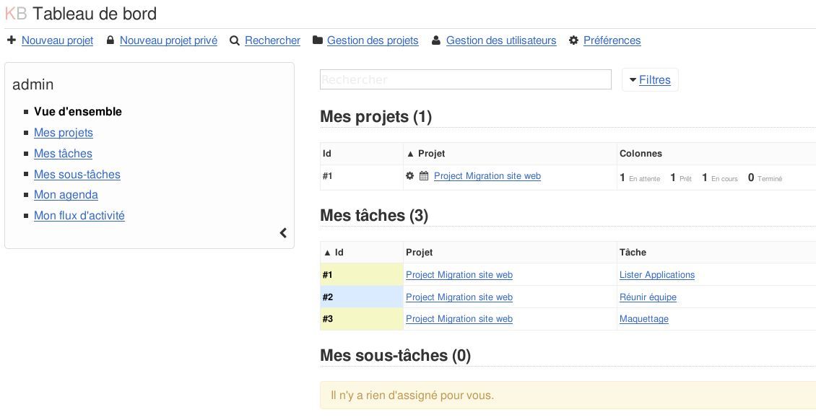
Task: Collapse the sidebar with the chevron arrow
Action: (283, 232)
